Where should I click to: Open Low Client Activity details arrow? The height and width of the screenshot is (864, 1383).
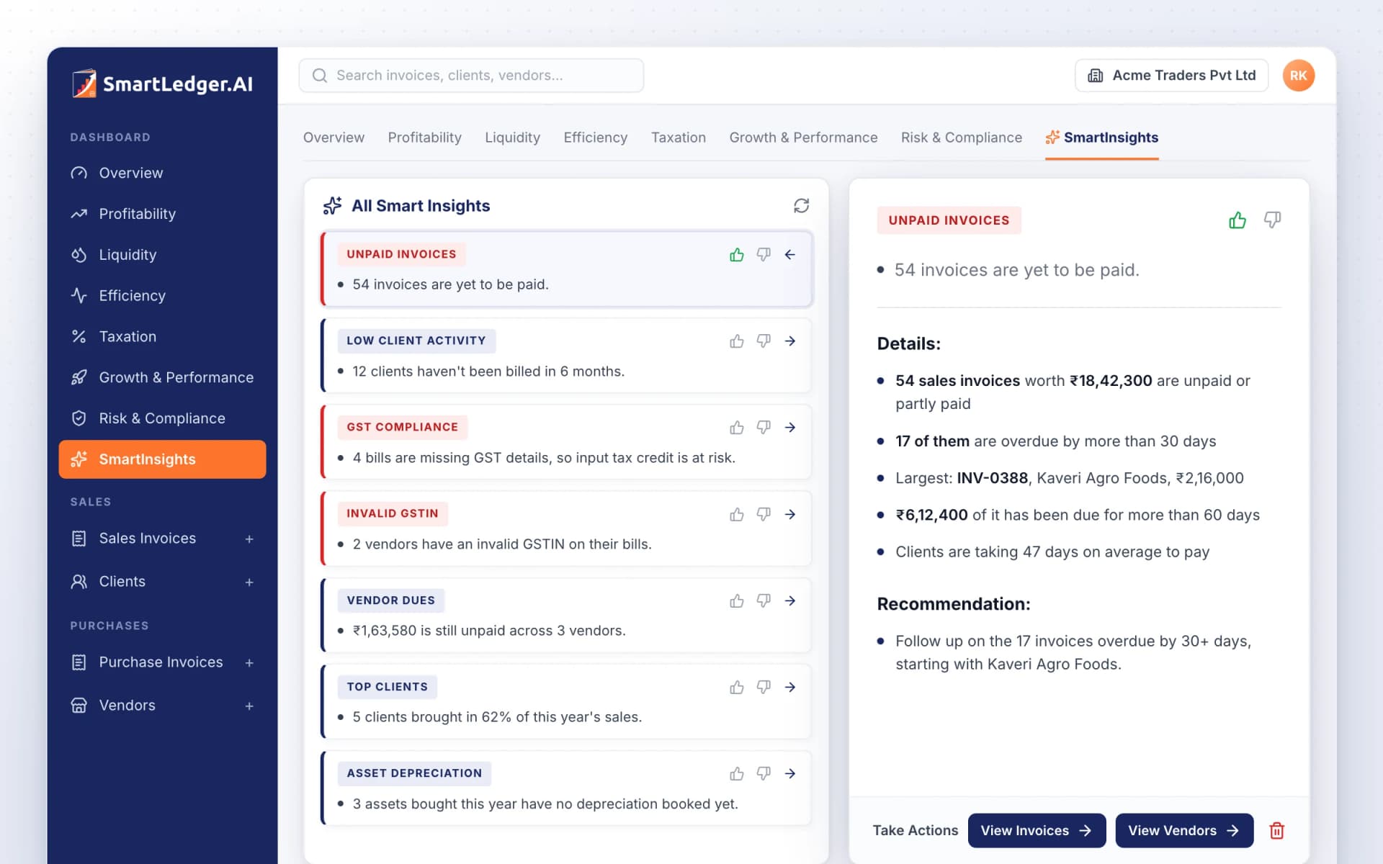(x=790, y=341)
